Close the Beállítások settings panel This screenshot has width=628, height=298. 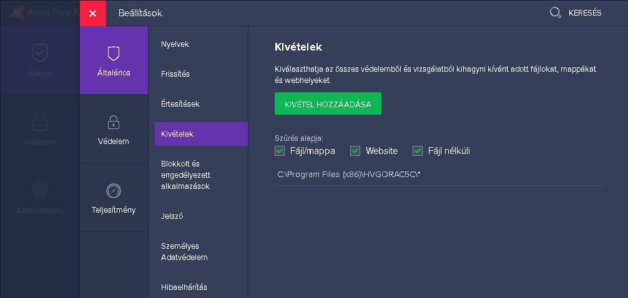coord(93,13)
